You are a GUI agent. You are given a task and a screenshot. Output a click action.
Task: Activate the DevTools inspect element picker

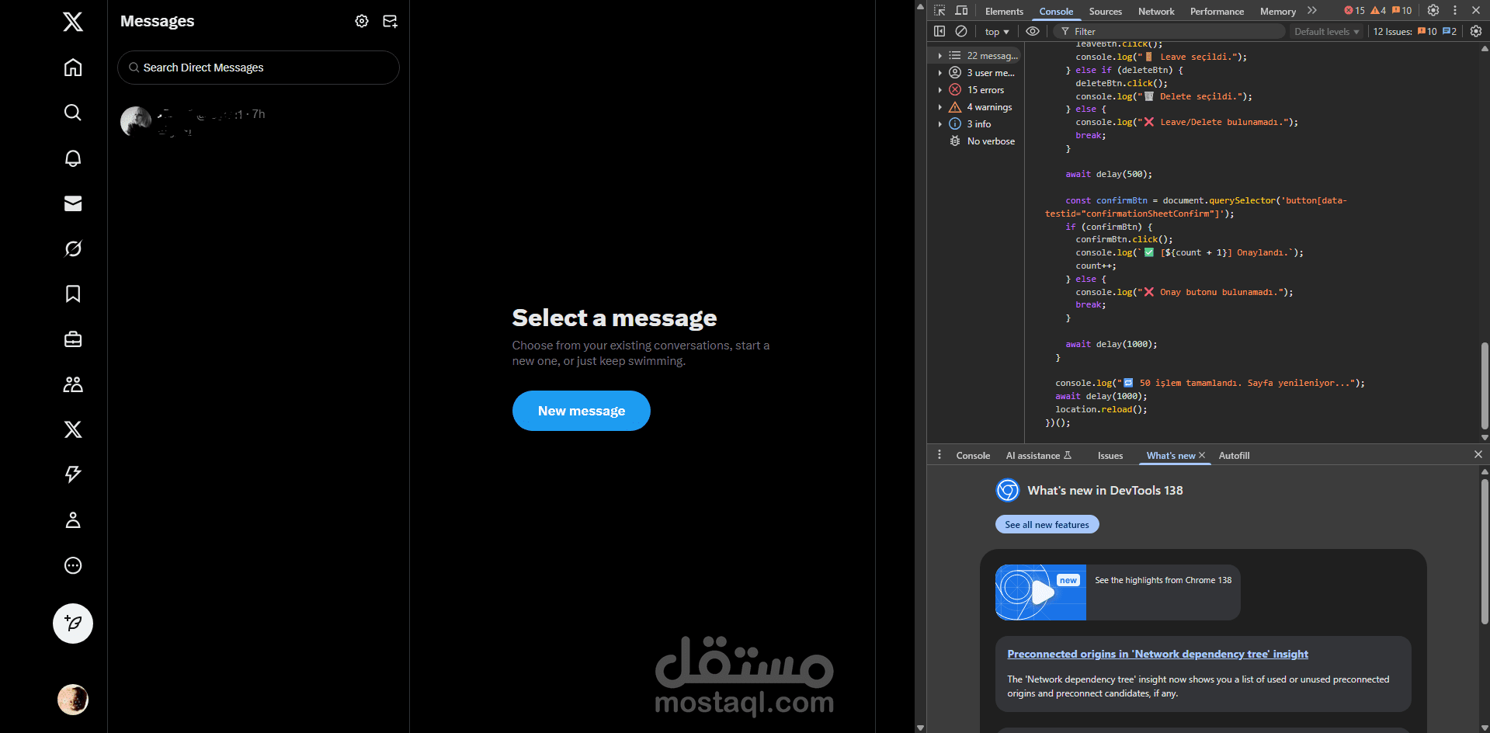(939, 11)
